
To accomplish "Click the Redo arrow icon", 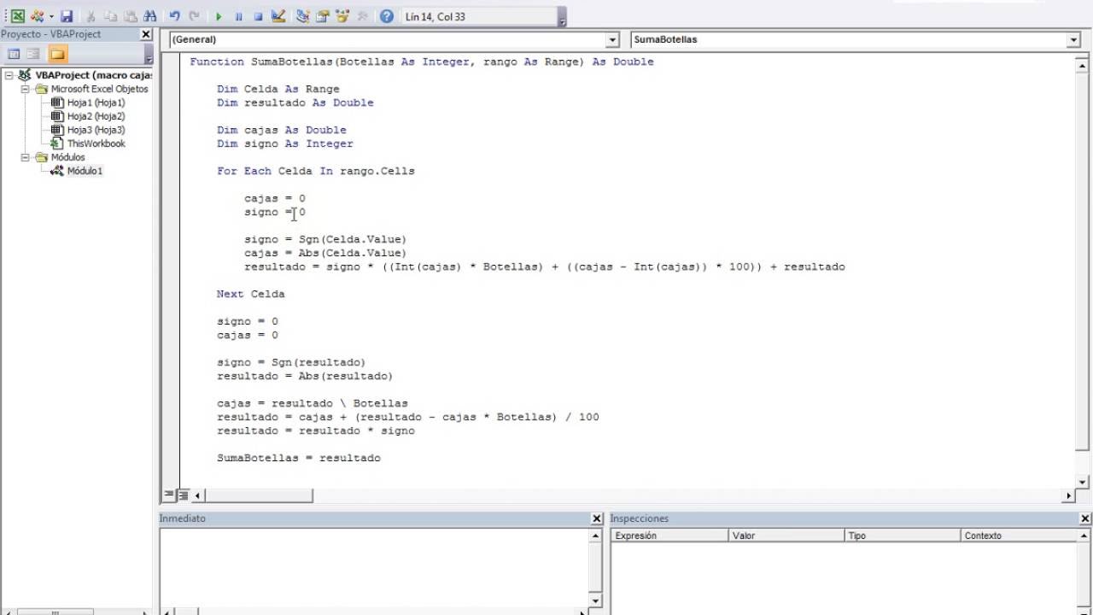I will click(x=195, y=16).
